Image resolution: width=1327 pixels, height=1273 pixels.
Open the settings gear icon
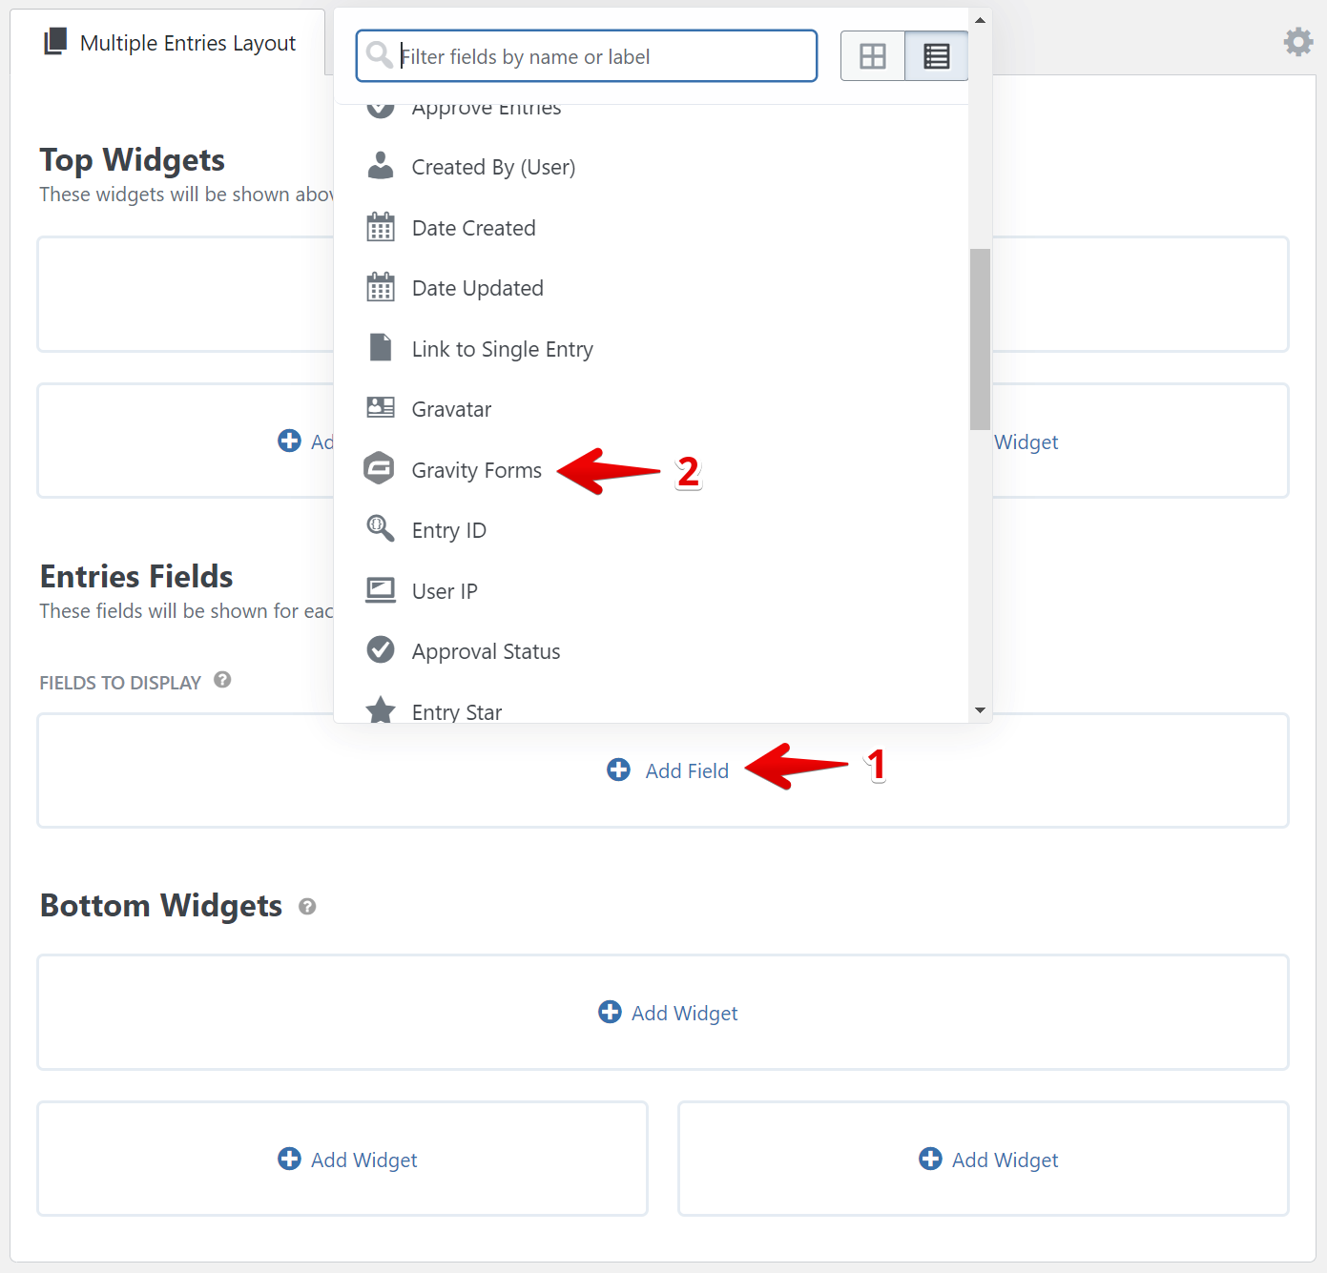[x=1297, y=42]
